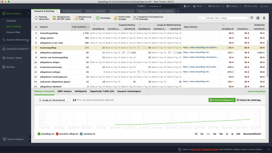The image size is (272, 153).
Task: Toggle calendula.de chart legend checkbox
Action: pyautogui.click(x=81, y=134)
